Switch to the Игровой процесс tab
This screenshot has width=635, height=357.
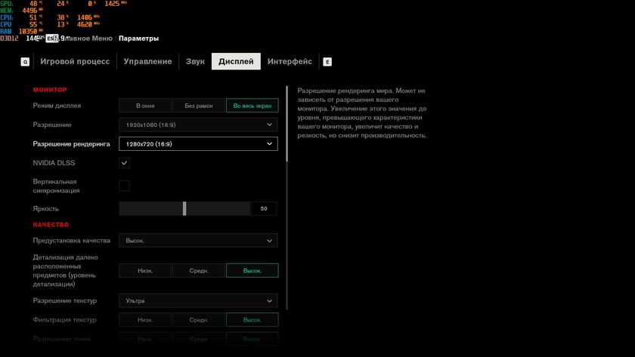tap(75, 62)
